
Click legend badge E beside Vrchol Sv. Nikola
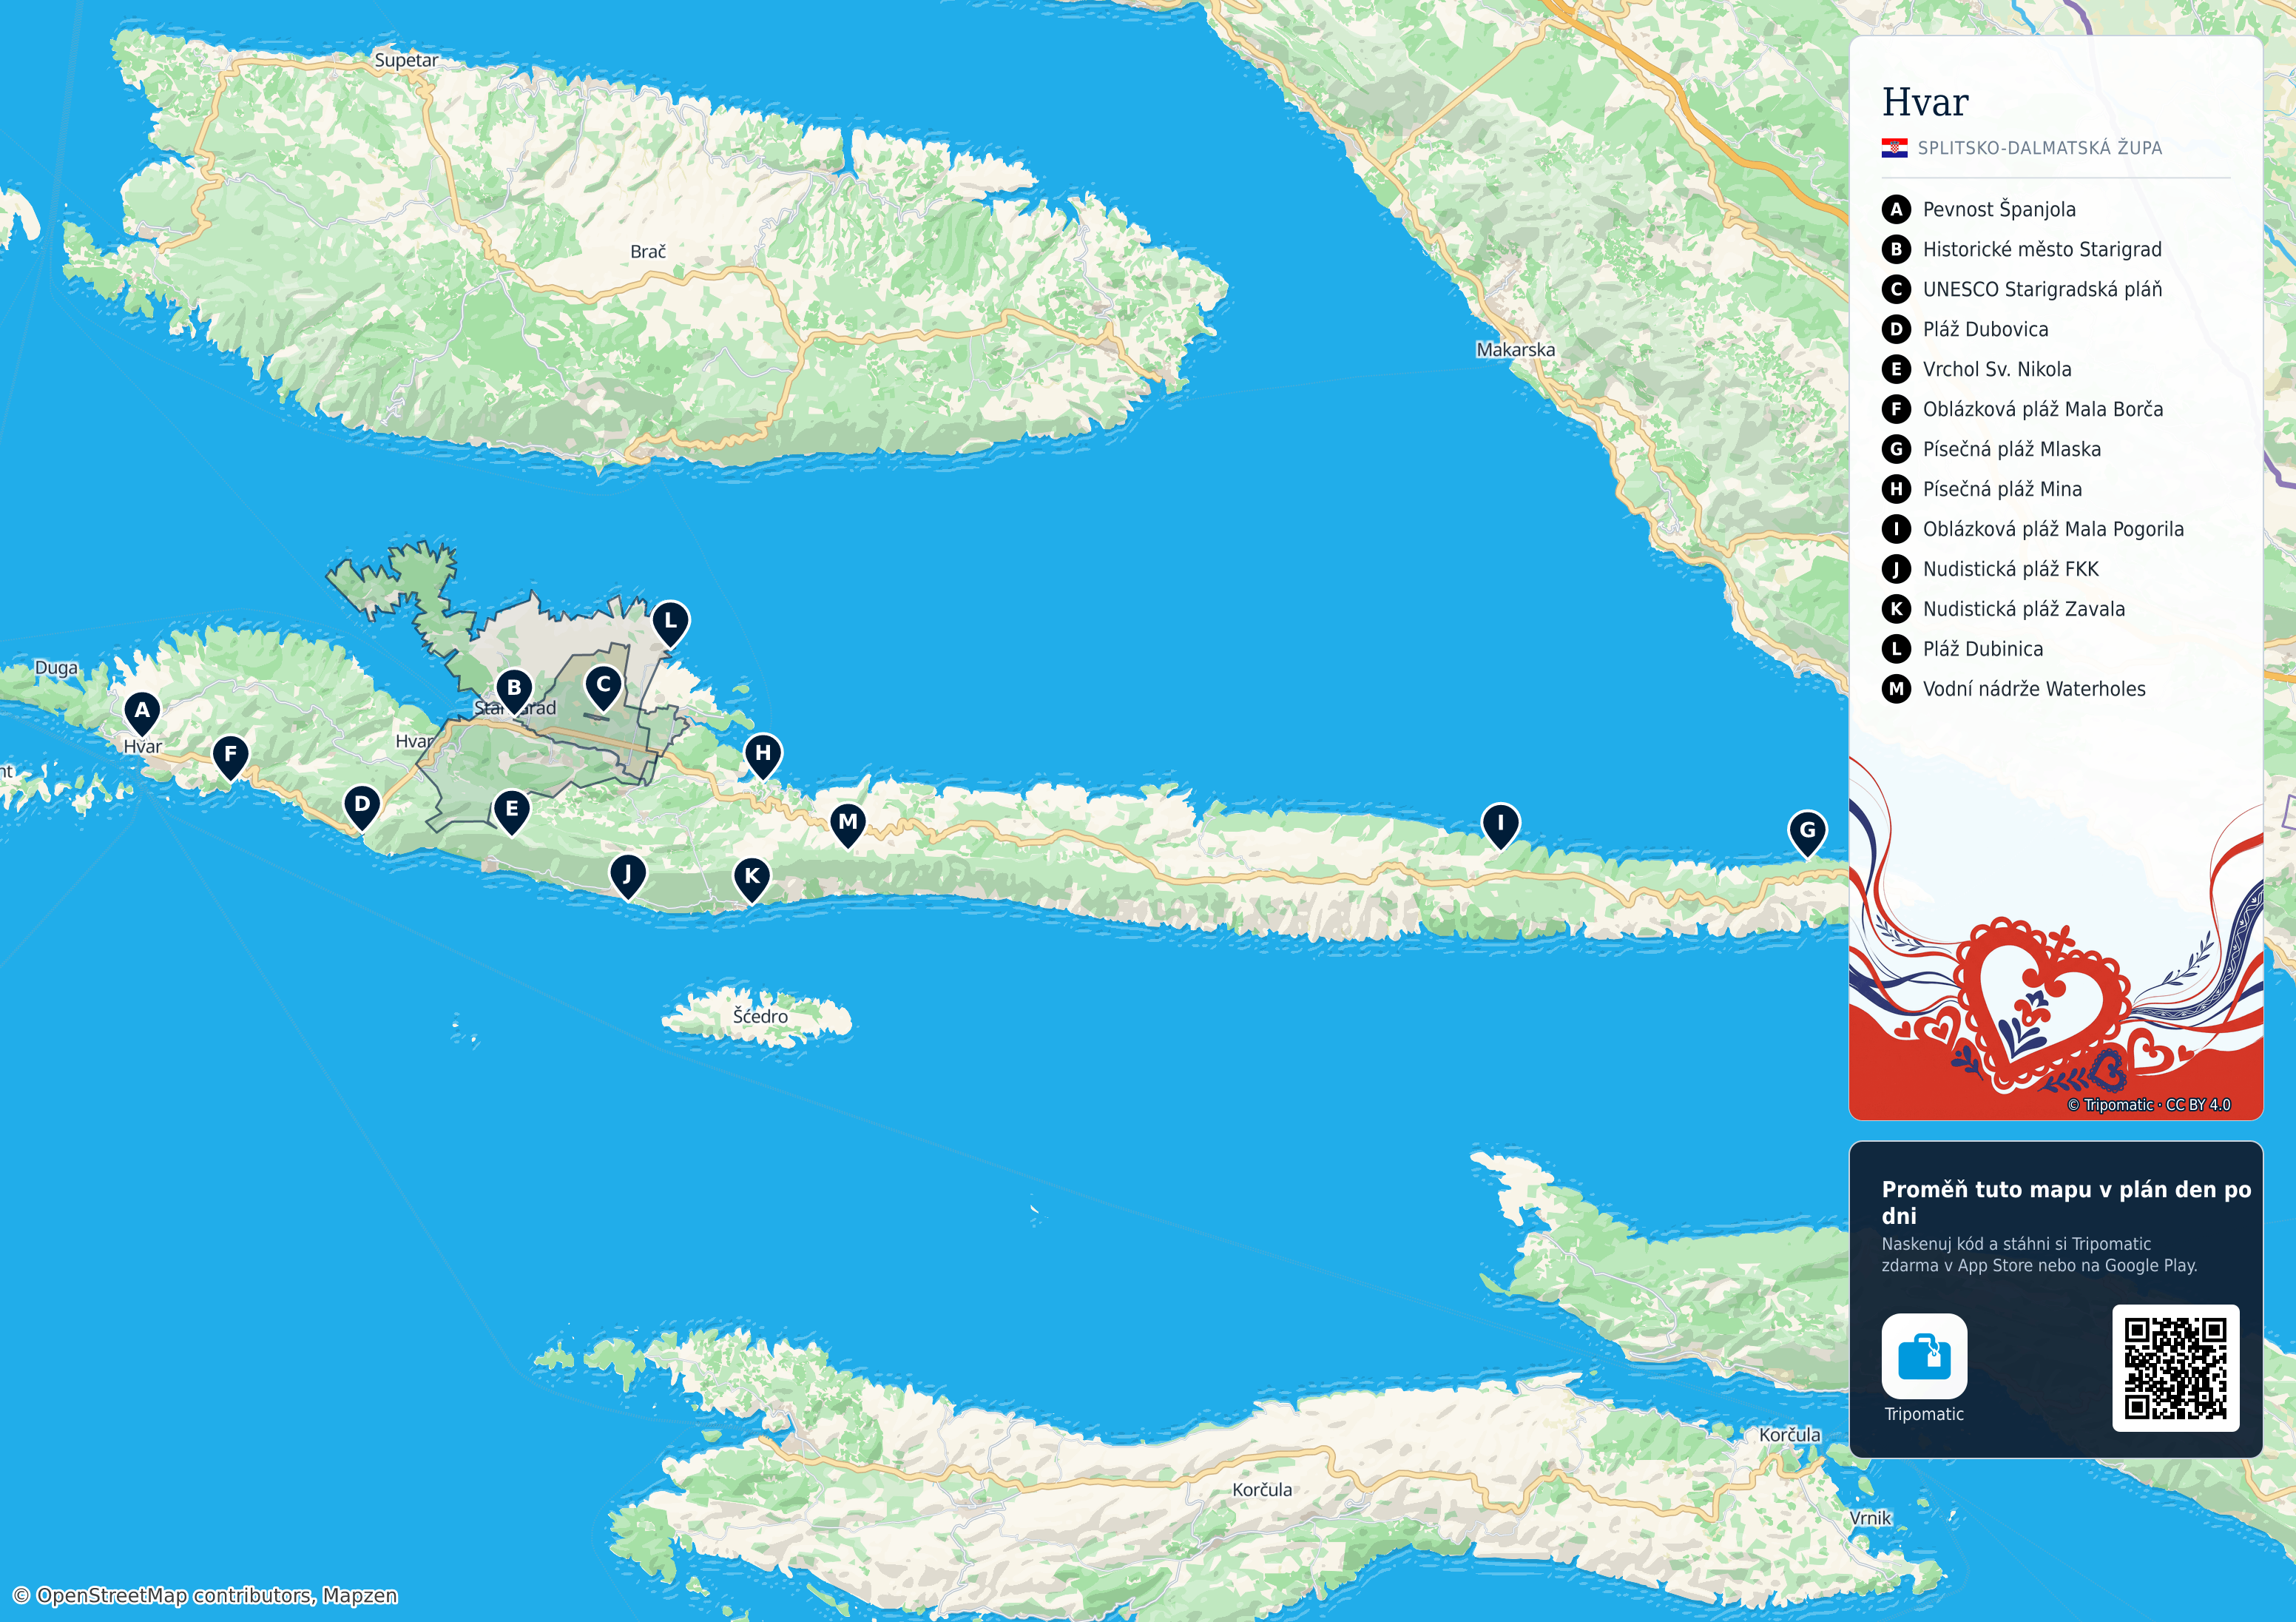tap(1896, 369)
